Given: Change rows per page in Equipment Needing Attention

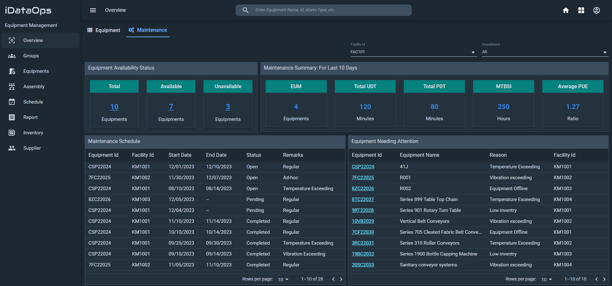Looking at the screenshot, I should pyautogui.click(x=547, y=280).
